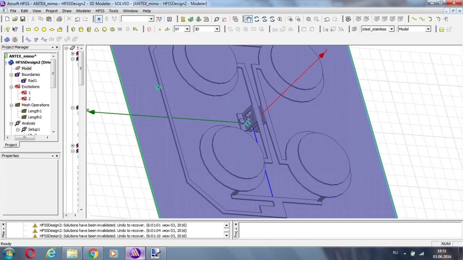Viewport: 463px width, 260px height.
Task: Switch to the Project tab
Action: pyautogui.click(x=11, y=145)
